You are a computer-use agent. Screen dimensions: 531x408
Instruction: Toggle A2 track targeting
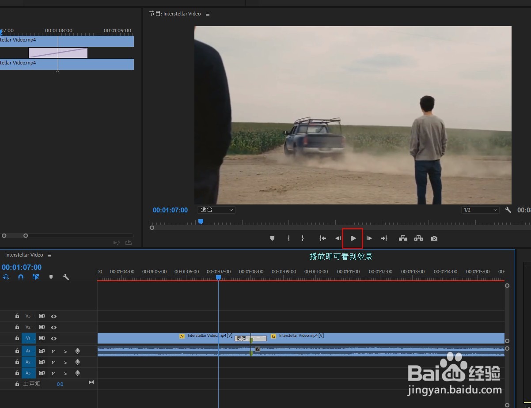tap(28, 362)
